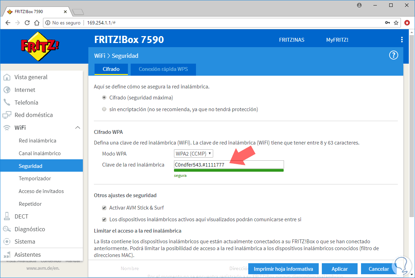
Task: Switch to the Cifrado tab
Action: click(111, 69)
